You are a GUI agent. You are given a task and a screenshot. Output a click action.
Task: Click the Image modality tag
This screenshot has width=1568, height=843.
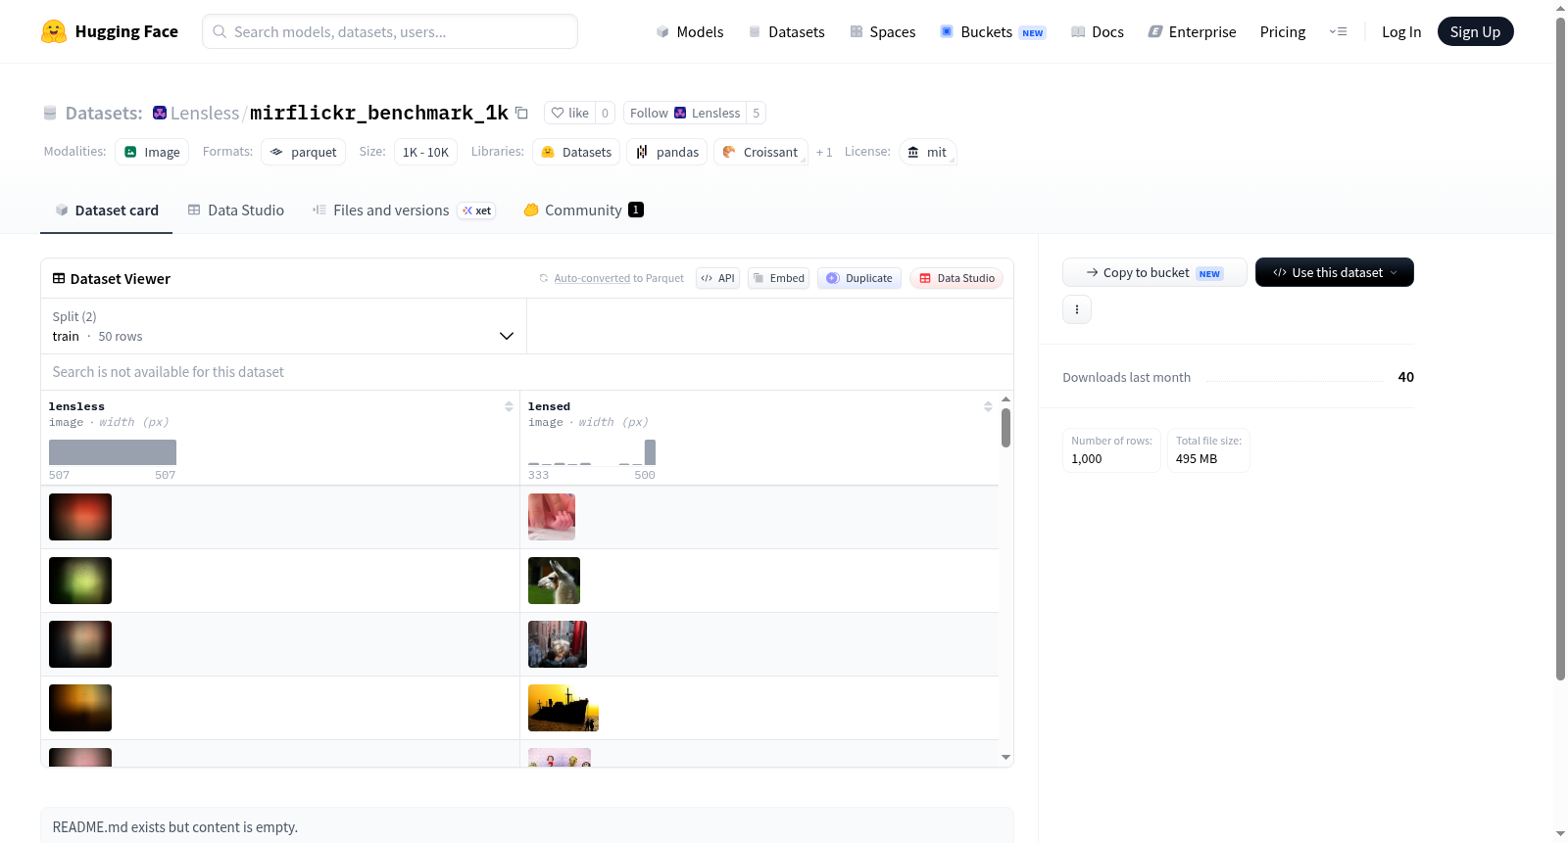click(x=152, y=152)
